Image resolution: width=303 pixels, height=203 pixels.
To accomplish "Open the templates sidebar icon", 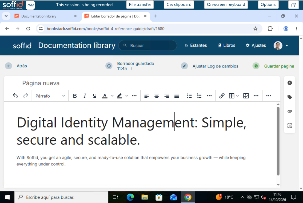I will (290, 126).
